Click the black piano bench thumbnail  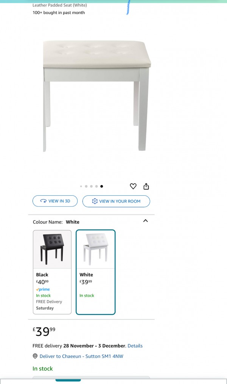(x=52, y=249)
